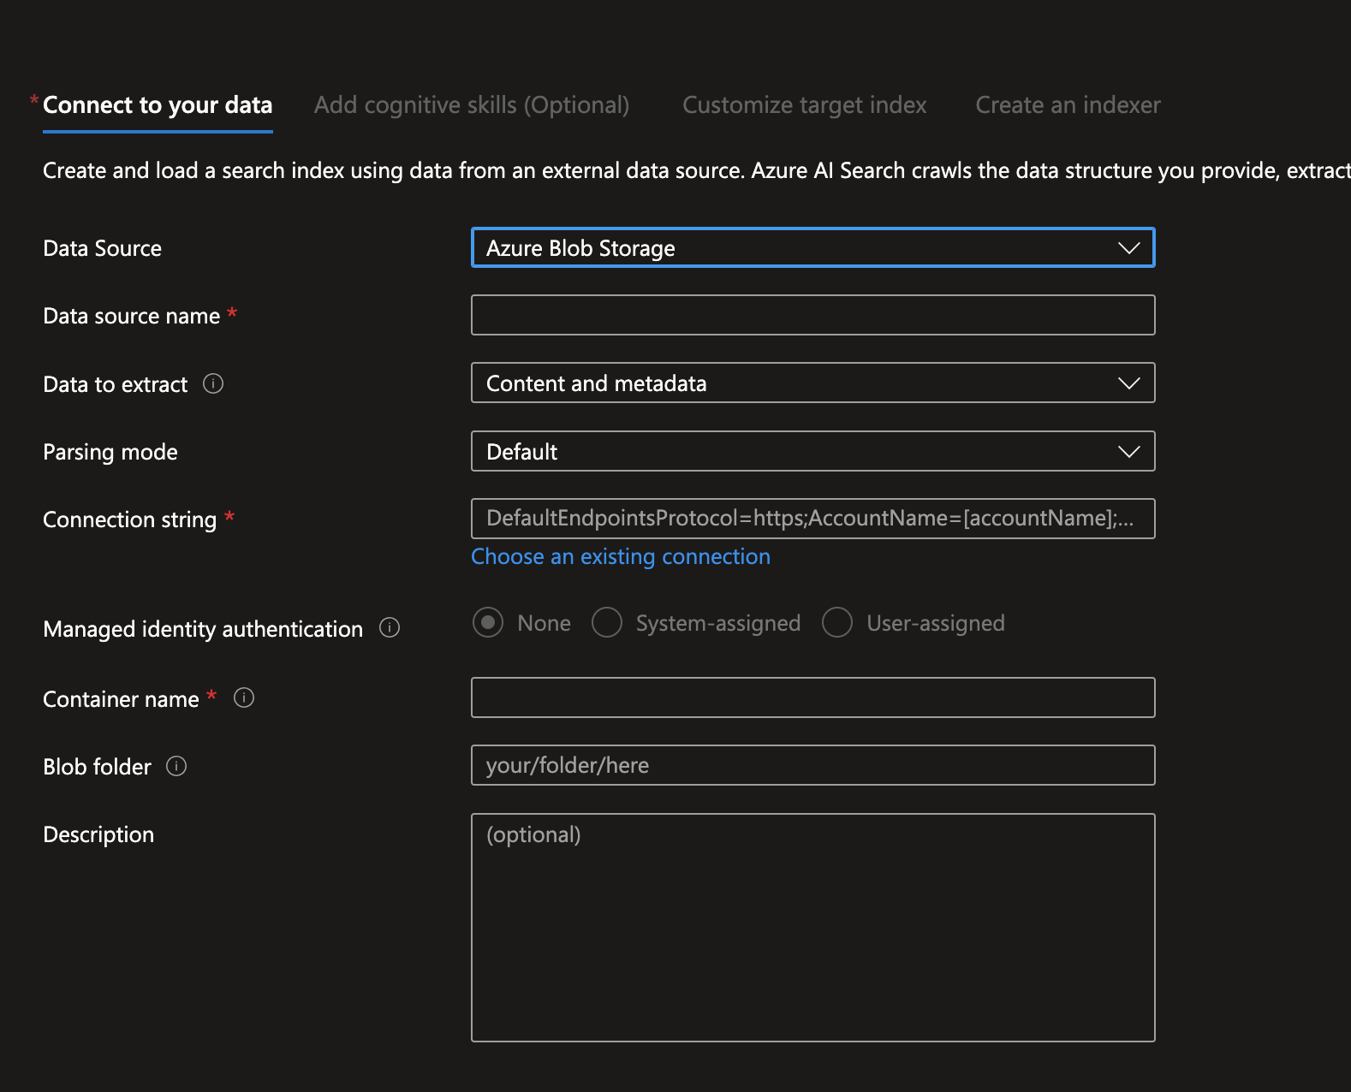The width and height of the screenshot is (1351, 1092).
Task: Click the Connection string label
Action: click(x=129, y=519)
